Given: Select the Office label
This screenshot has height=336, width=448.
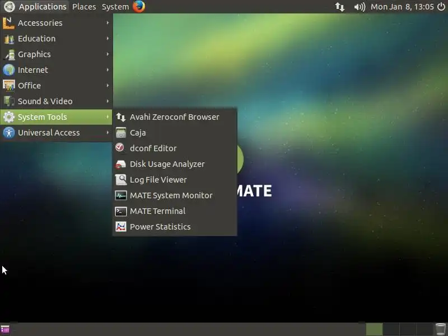Looking at the screenshot, I should [x=29, y=86].
